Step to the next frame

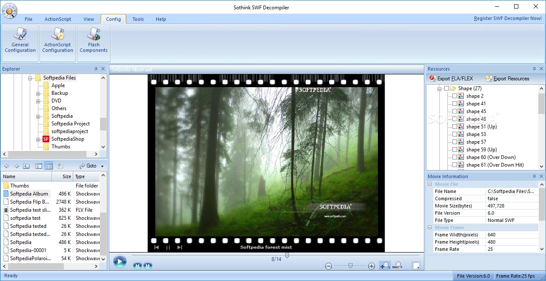[148, 266]
